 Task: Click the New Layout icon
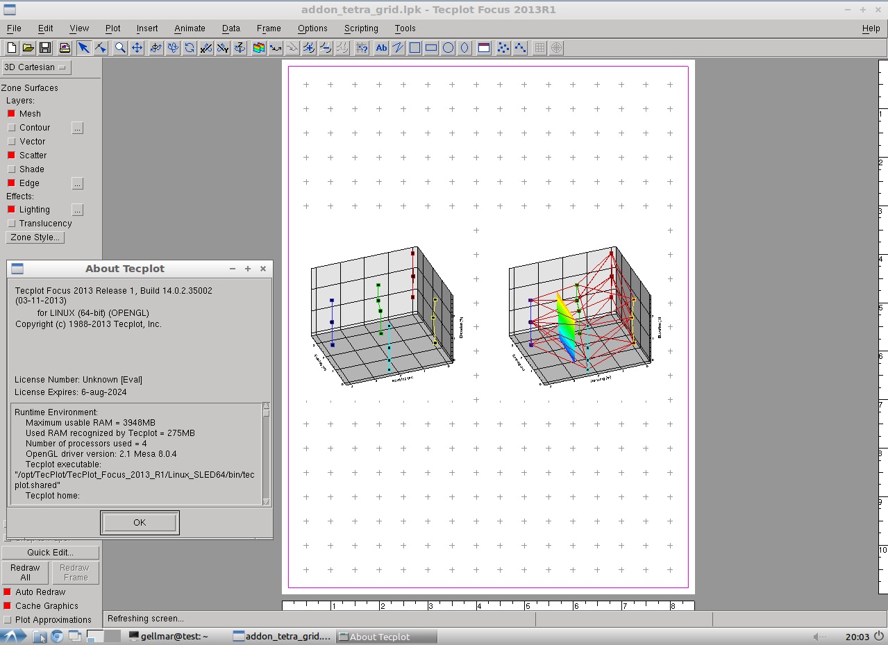click(x=12, y=48)
